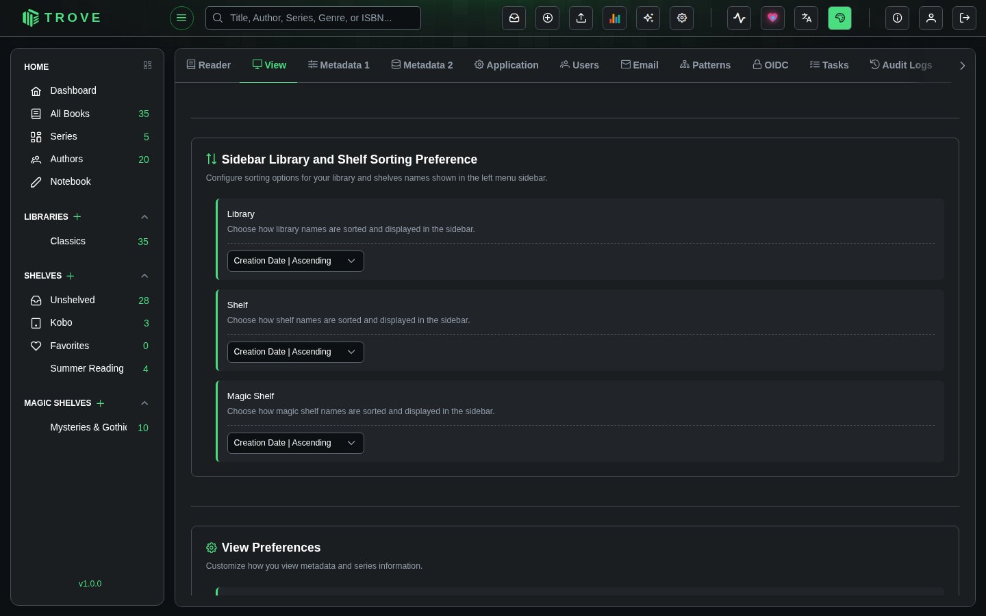986x616 pixels.
Task: Click the add book plus-circle icon
Action: click(547, 18)
